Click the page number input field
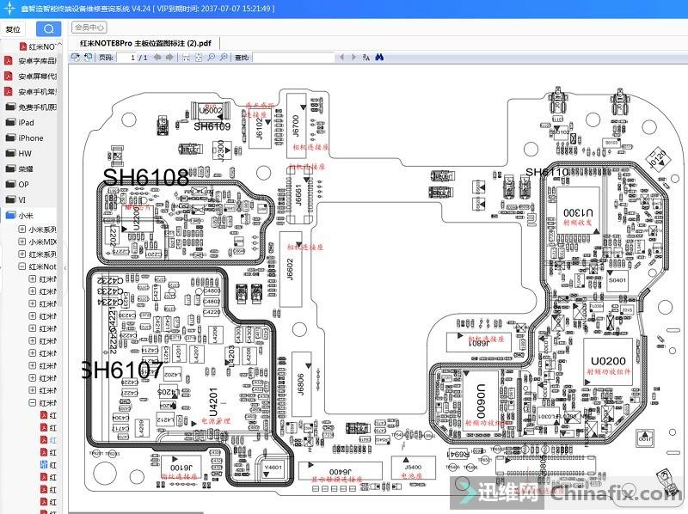Screen dimensions: 688x514 pyautogui.click(x=132, y=58)
